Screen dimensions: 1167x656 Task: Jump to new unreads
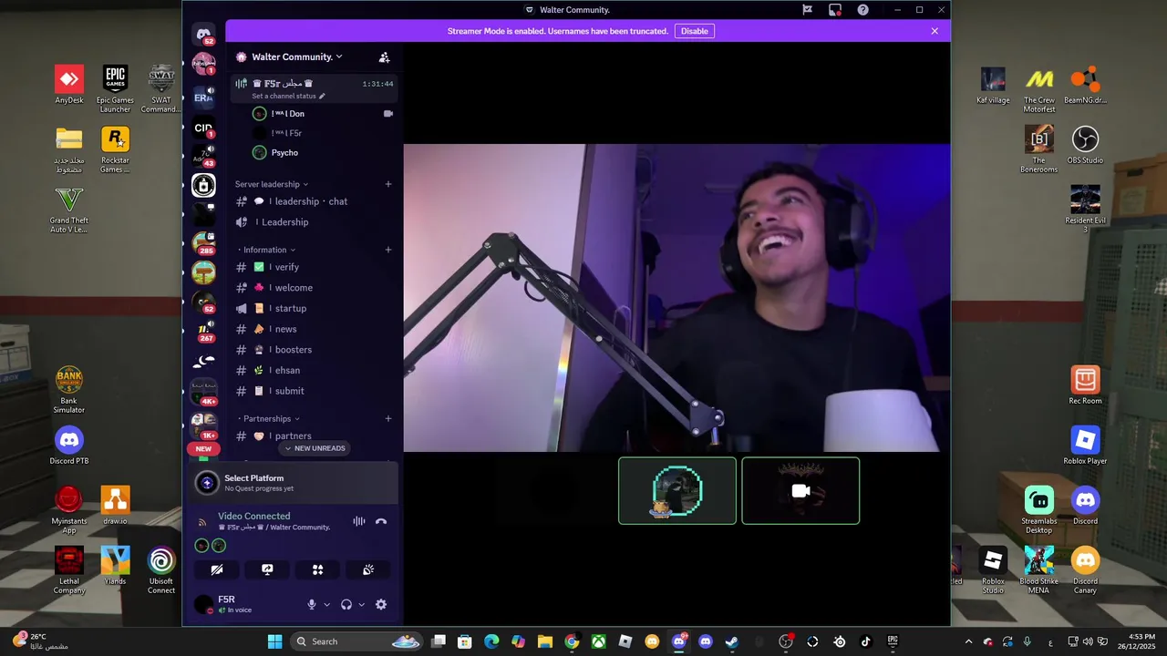(315, 448)
